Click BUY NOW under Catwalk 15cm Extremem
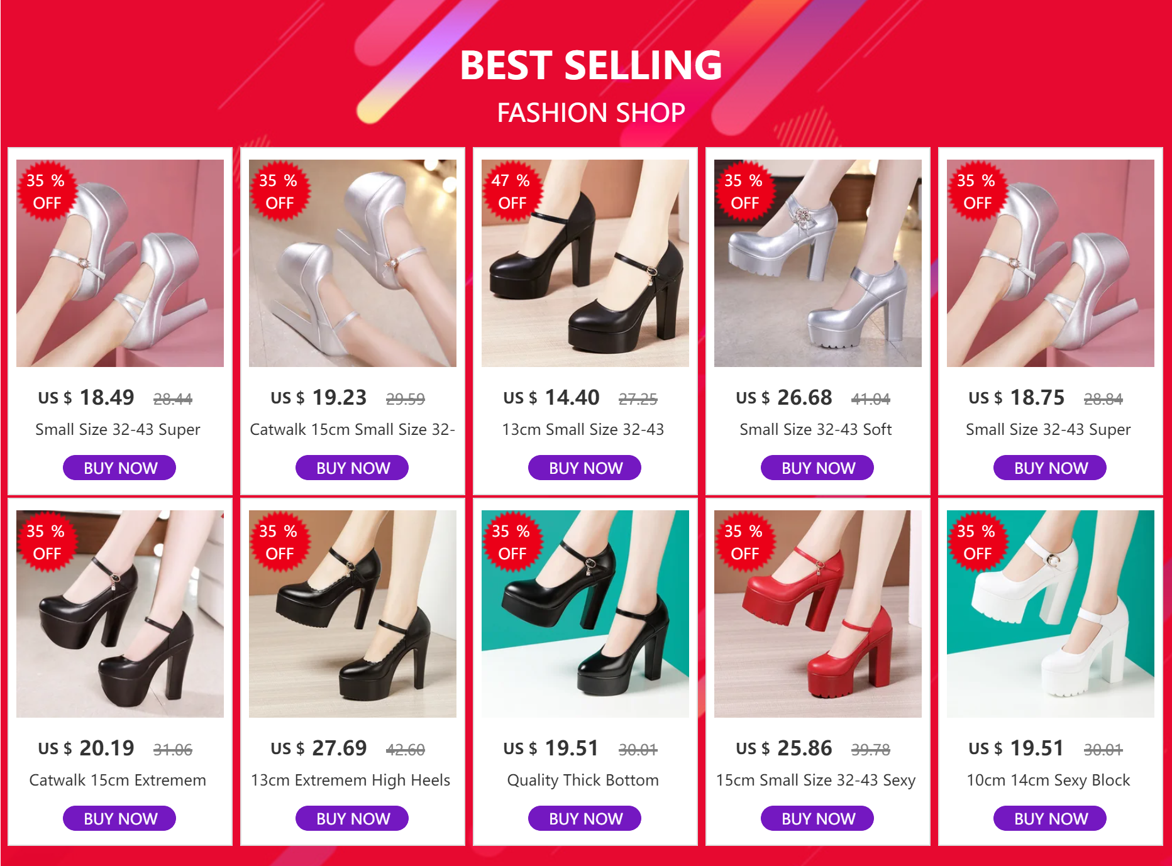The height and width of the screenshot is (866, 1172). point(119,818)
